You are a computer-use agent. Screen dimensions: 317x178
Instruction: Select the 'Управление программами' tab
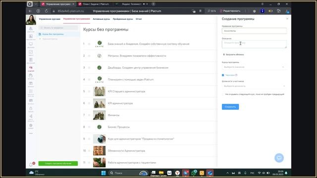(x=77, y=19)
